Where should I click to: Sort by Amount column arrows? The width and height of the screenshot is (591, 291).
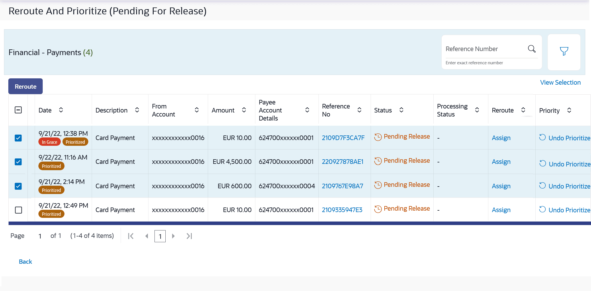click(x=244, y=110)
